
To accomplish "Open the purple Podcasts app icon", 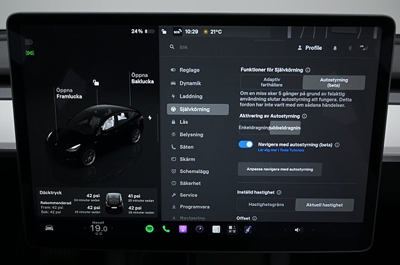I will [x=183, y=229].
